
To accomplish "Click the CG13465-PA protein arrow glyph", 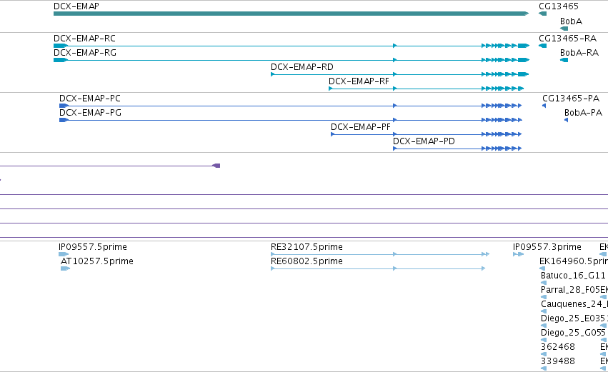I will [544, 106].
